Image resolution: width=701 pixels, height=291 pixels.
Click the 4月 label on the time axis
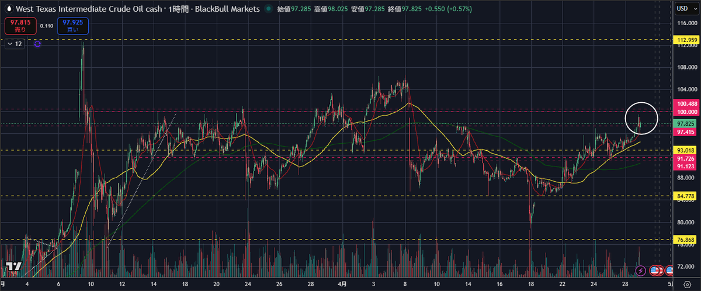pyautogui.click(x=343, y=283)
